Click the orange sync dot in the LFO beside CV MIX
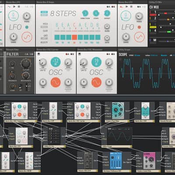This screenshot has width=175, height=175. [x=139, y=27]
